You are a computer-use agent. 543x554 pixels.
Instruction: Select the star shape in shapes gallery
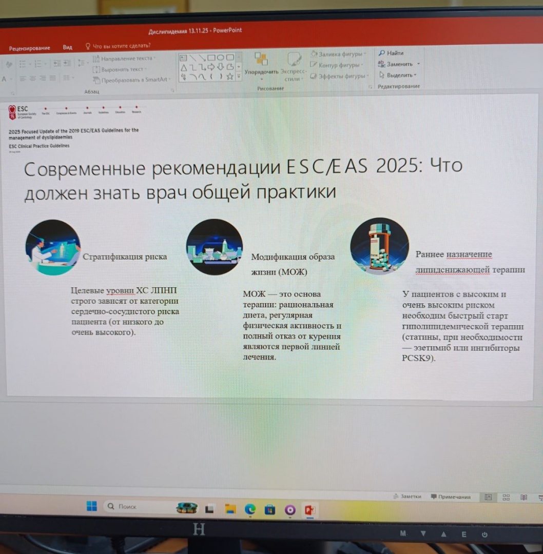(230, 76)
